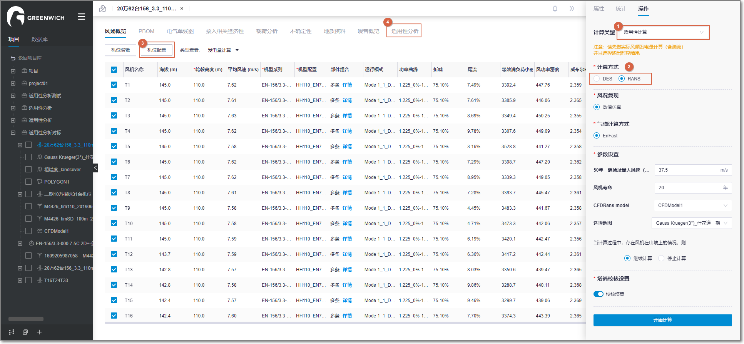Viewport: 744px width, 344px height.
Task: Expand the project01 tree node
Action: coord(13,83)
